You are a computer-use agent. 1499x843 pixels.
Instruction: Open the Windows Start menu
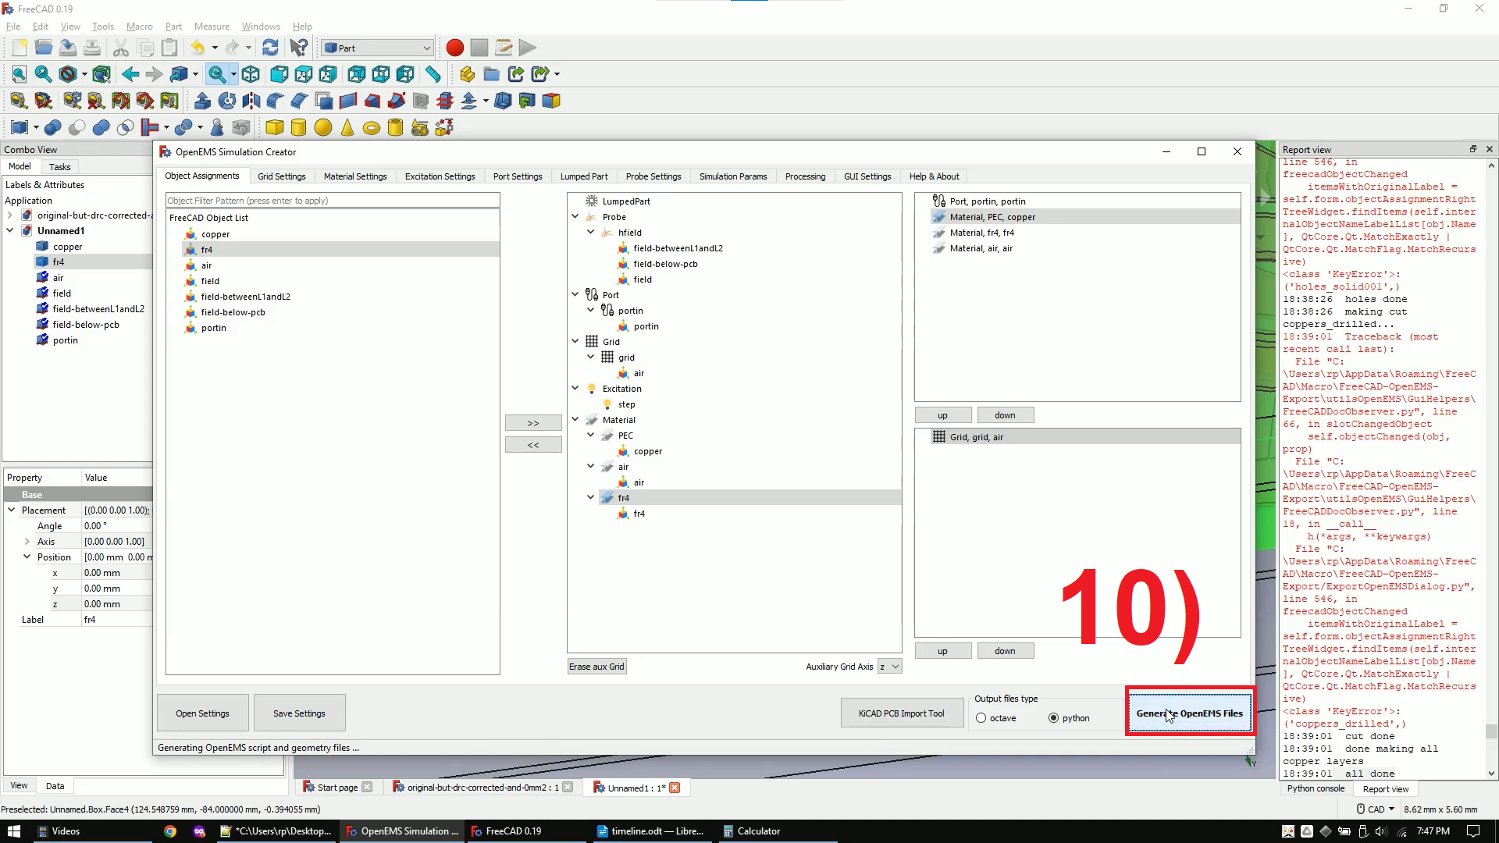pyautogui.click(x=14, y=831)
